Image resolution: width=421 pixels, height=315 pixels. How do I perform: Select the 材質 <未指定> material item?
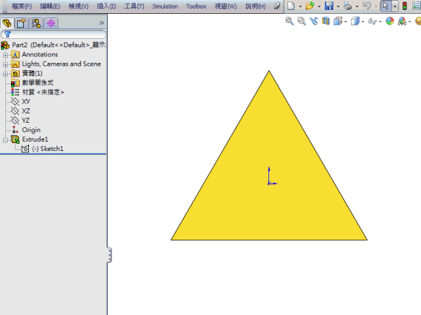37,92
